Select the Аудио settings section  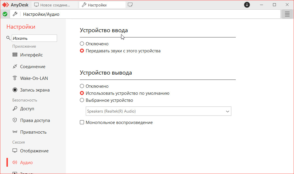[26, 163]
